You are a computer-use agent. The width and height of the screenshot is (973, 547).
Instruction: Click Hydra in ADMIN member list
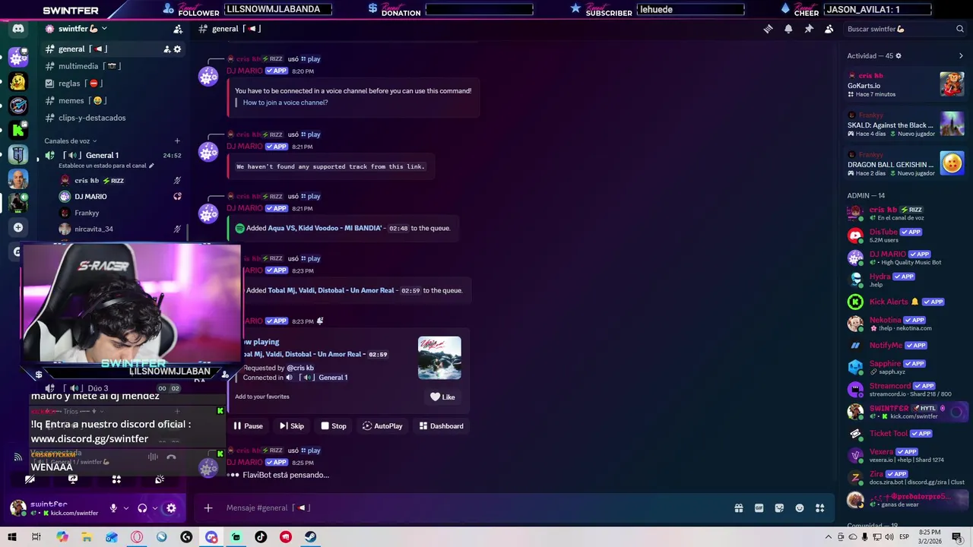905,280
